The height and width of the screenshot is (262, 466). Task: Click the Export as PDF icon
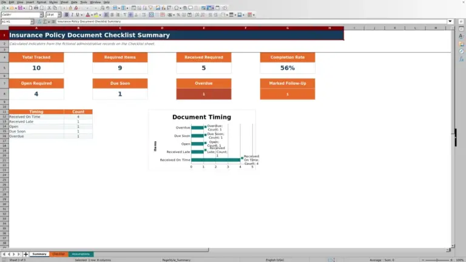pos(30,8)
